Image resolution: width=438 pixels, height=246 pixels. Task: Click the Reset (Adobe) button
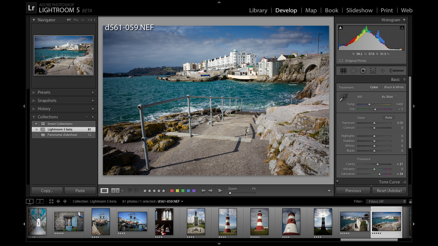389,191
